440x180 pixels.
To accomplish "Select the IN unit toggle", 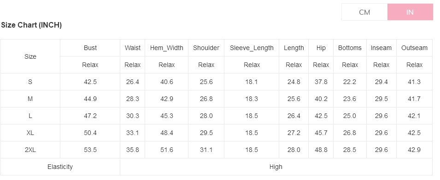I will coord(410,12).
